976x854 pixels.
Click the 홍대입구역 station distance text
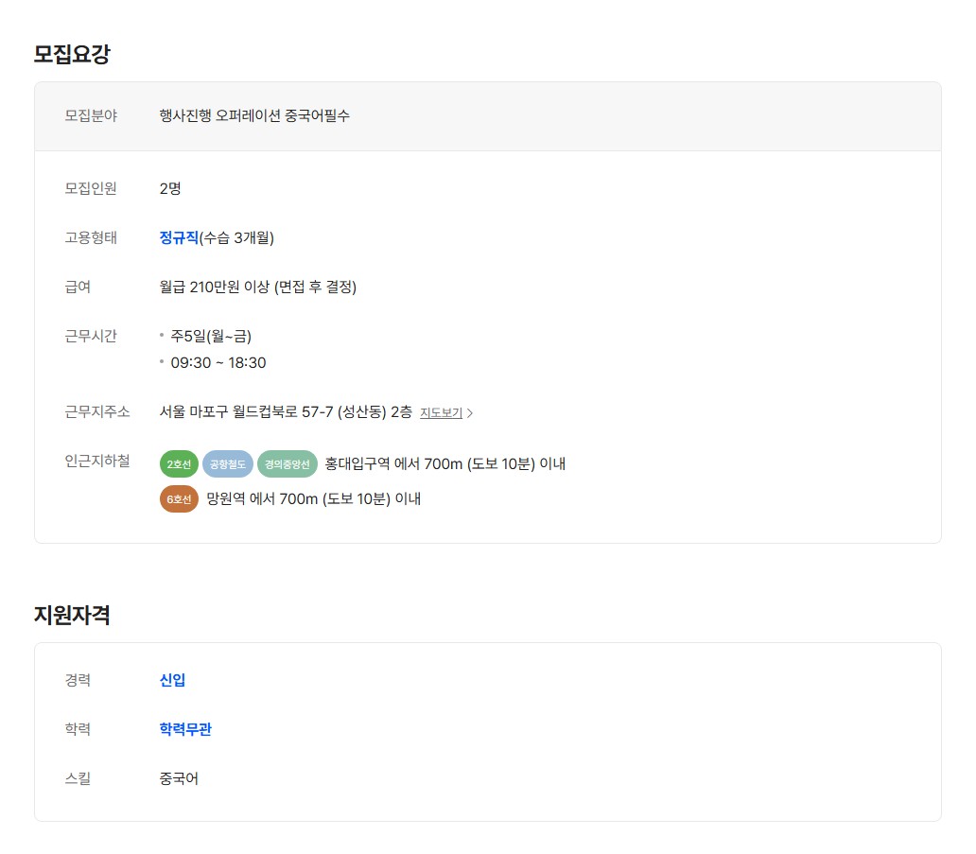pyautogui.click(x=444, y=463)
